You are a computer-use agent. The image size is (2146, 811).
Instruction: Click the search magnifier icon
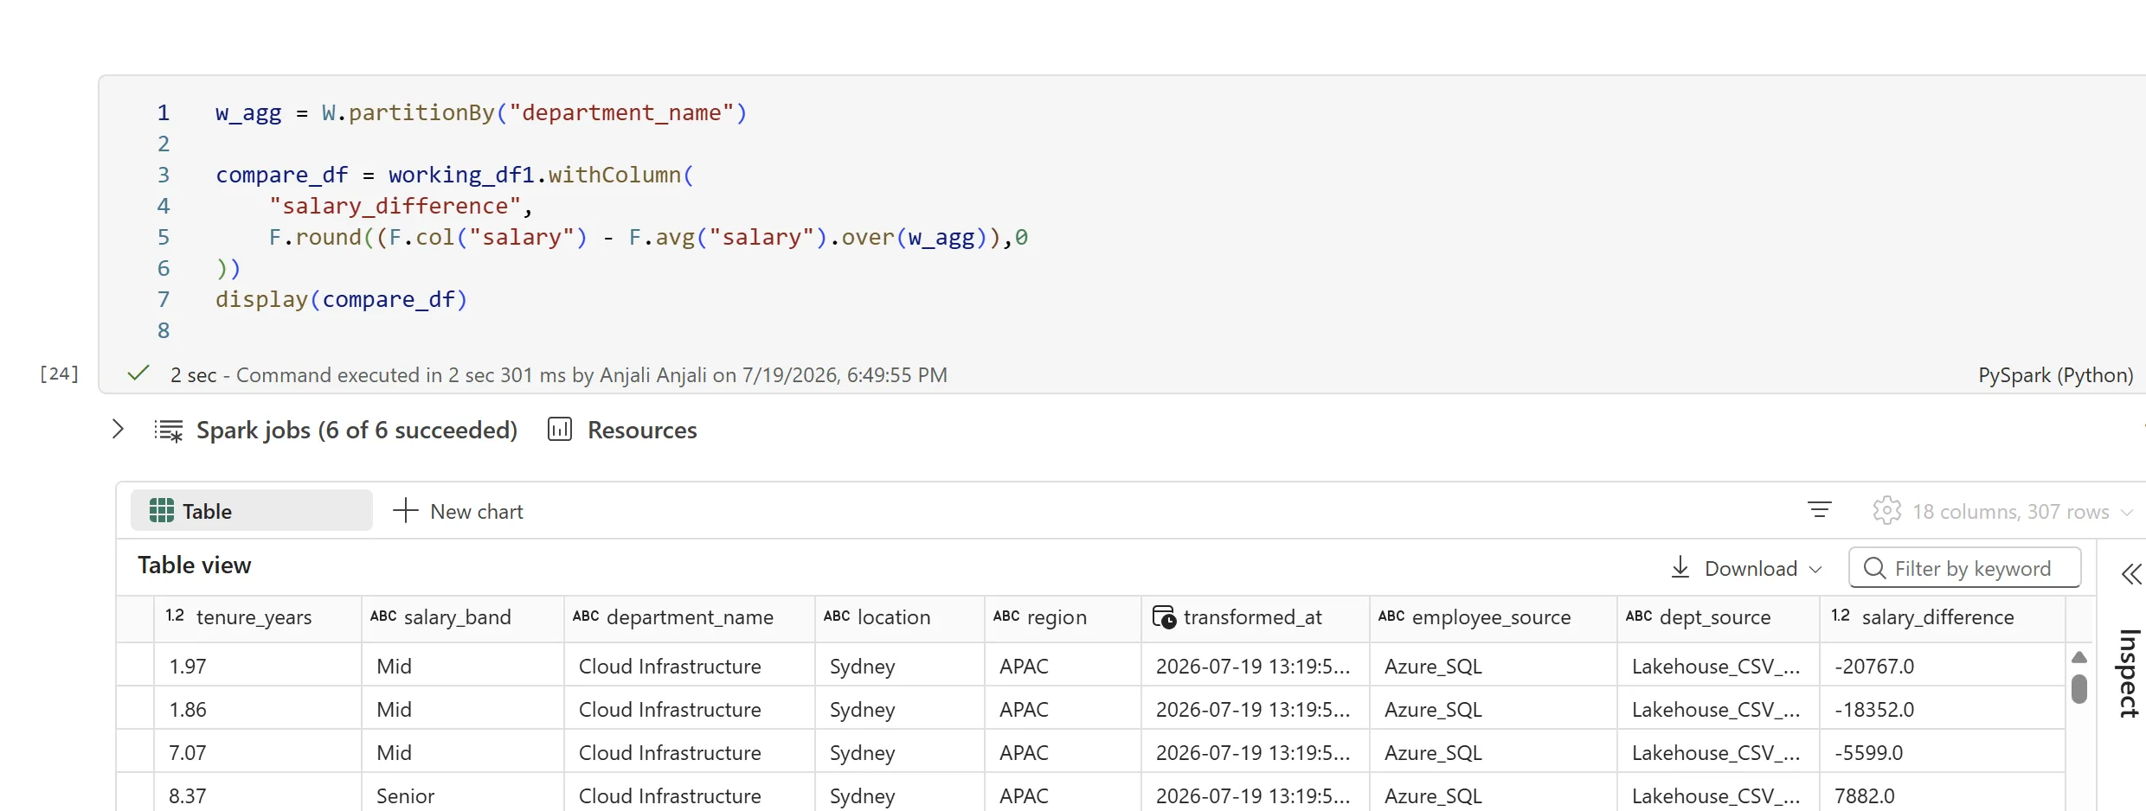pyautogui.click(x=1874, y=568)
